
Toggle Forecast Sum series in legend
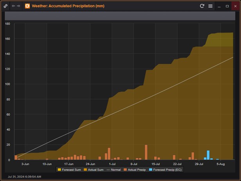coord(69,170)
